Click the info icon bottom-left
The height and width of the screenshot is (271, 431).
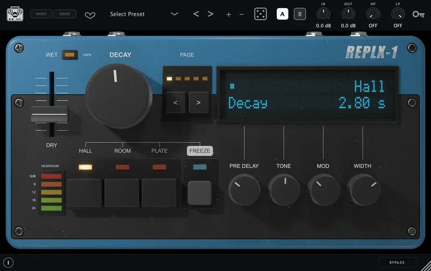[x=8, y=262]
